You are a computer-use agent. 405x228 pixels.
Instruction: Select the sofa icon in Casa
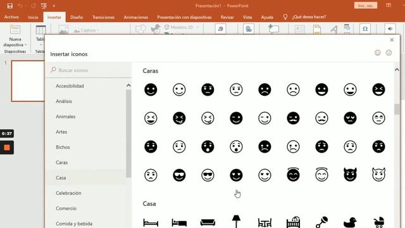208,222
